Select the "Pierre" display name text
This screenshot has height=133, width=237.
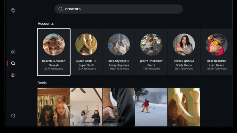[151, 65]
